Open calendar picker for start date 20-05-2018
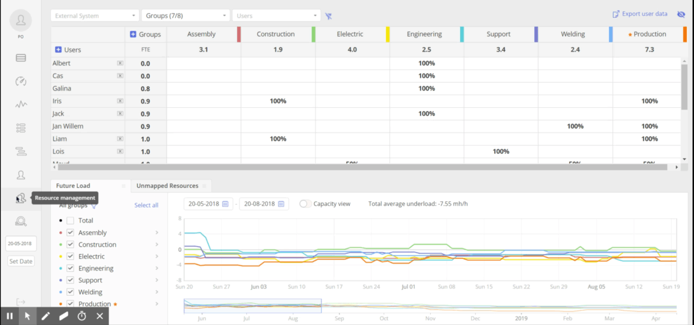Viewport: 694px width, 325px height. (225, 204)
